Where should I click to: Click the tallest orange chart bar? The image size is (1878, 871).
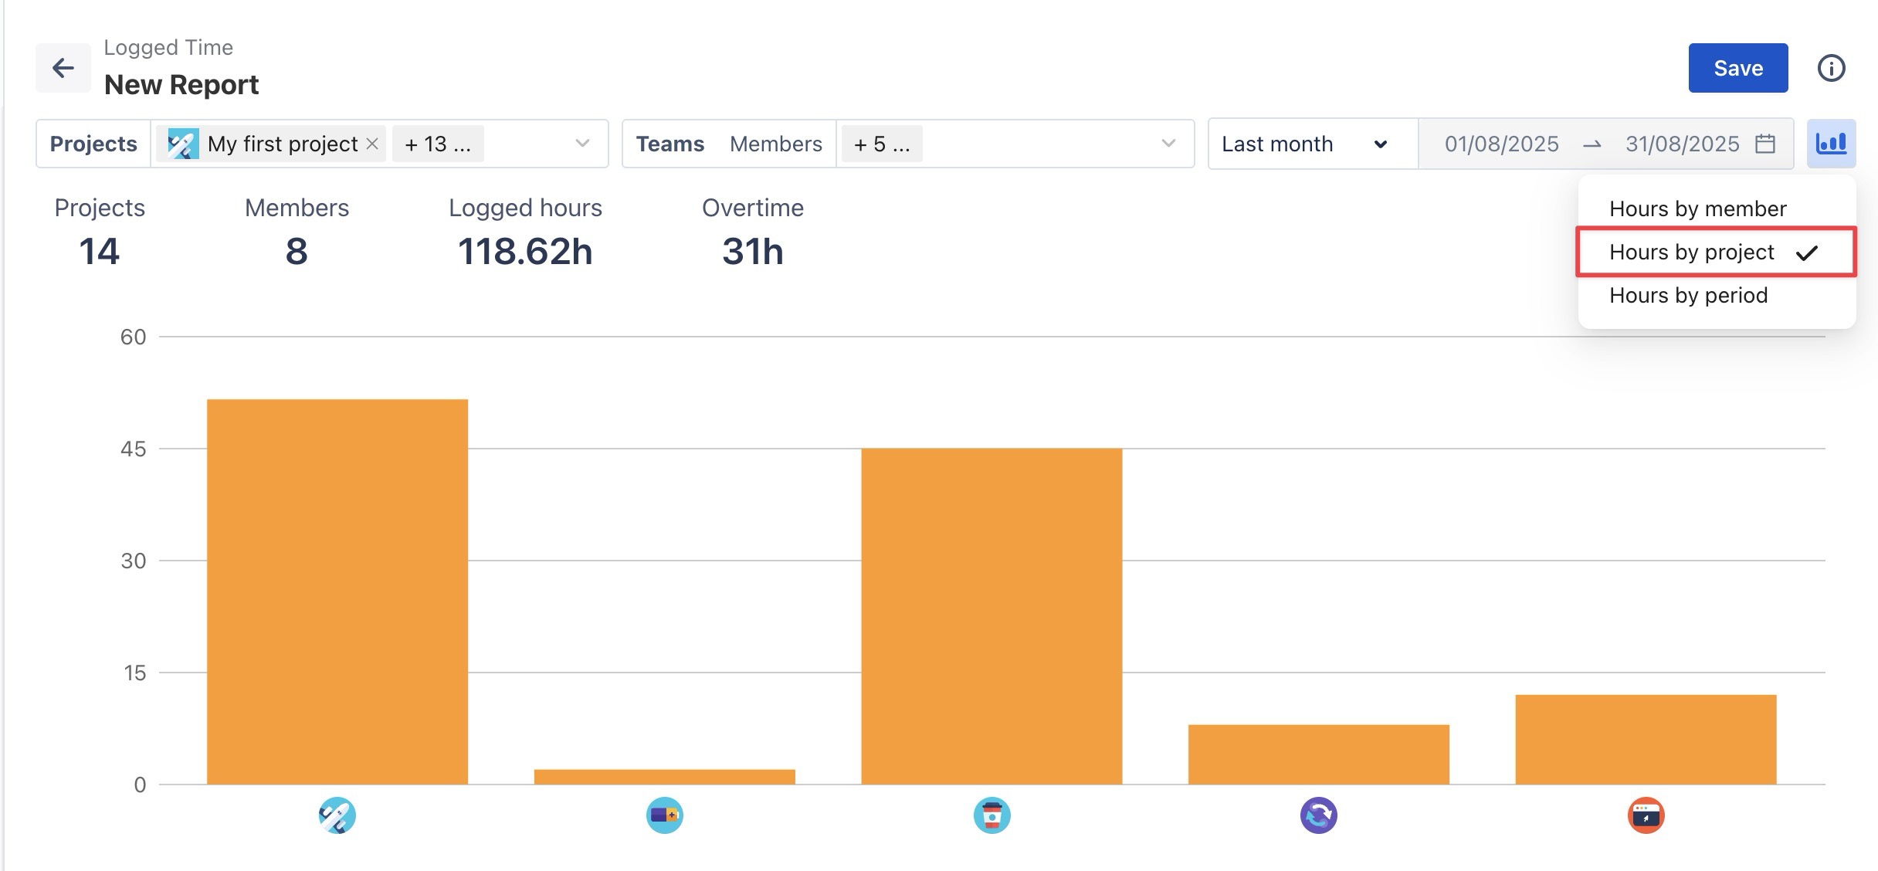[x=337, y=591]
